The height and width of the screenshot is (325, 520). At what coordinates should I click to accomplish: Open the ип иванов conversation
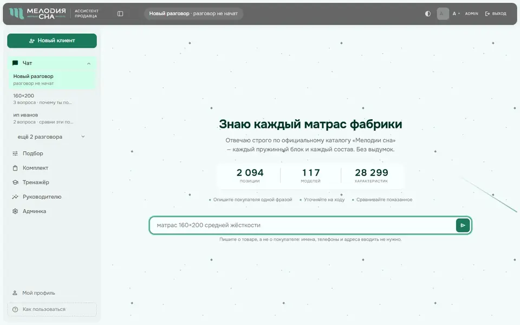(x=52, y=119)
